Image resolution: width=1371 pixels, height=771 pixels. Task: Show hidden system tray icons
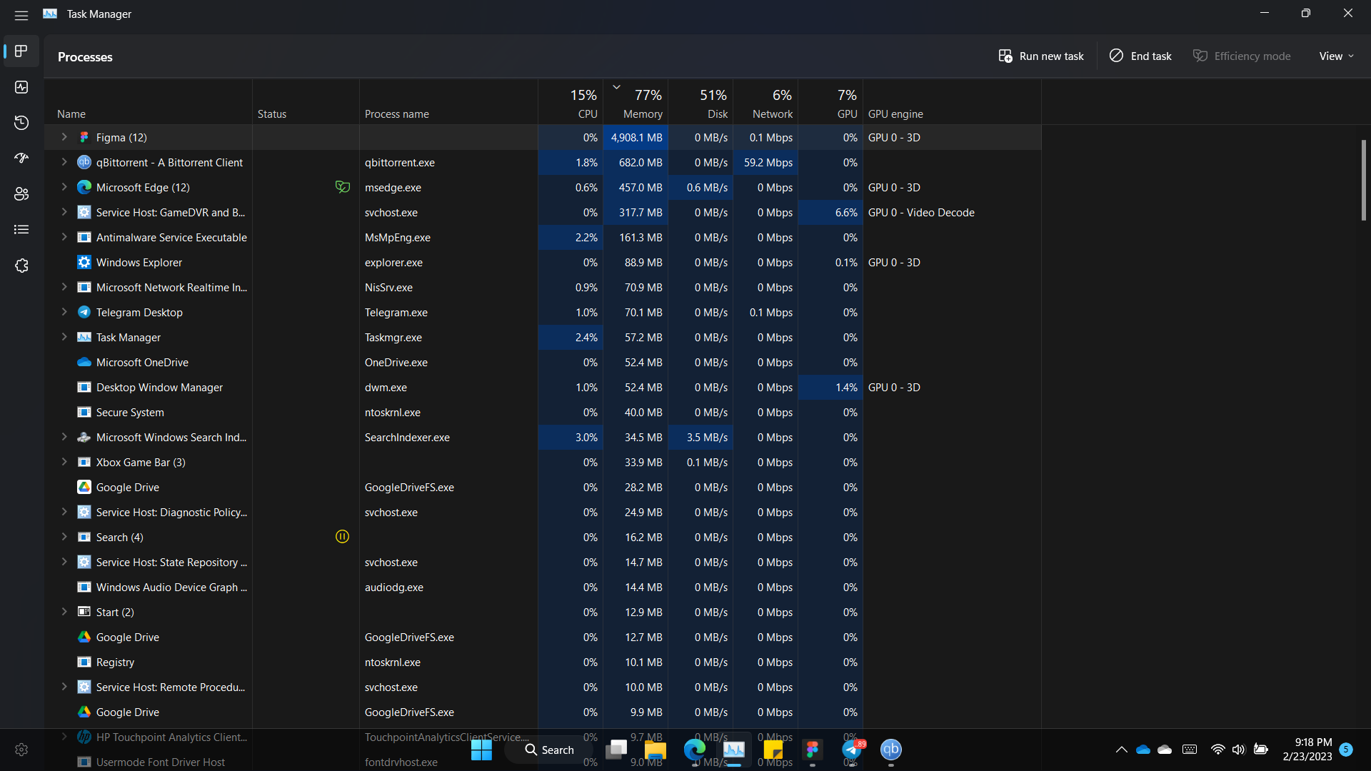point(1121,750)
